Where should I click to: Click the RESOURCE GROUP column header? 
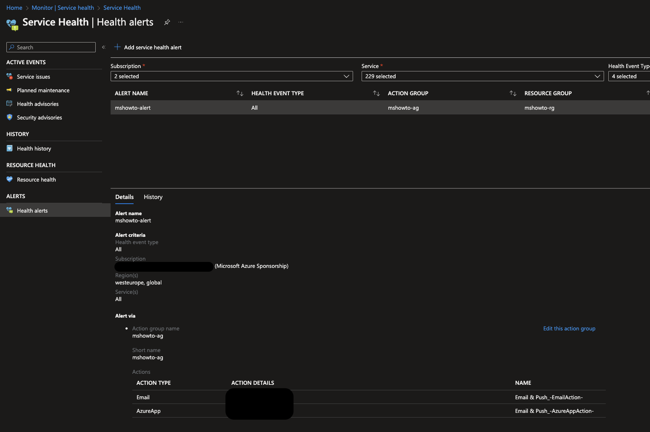click(548, 93)
